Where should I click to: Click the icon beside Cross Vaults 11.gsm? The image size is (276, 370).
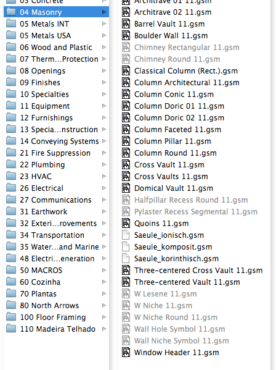pos(126,177)
